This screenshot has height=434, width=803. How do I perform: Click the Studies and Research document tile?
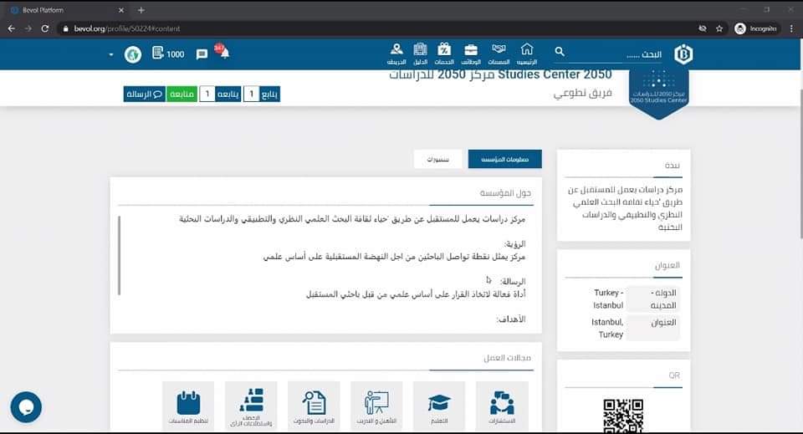314,405
